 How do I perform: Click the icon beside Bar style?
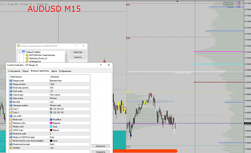coord(11,102)
